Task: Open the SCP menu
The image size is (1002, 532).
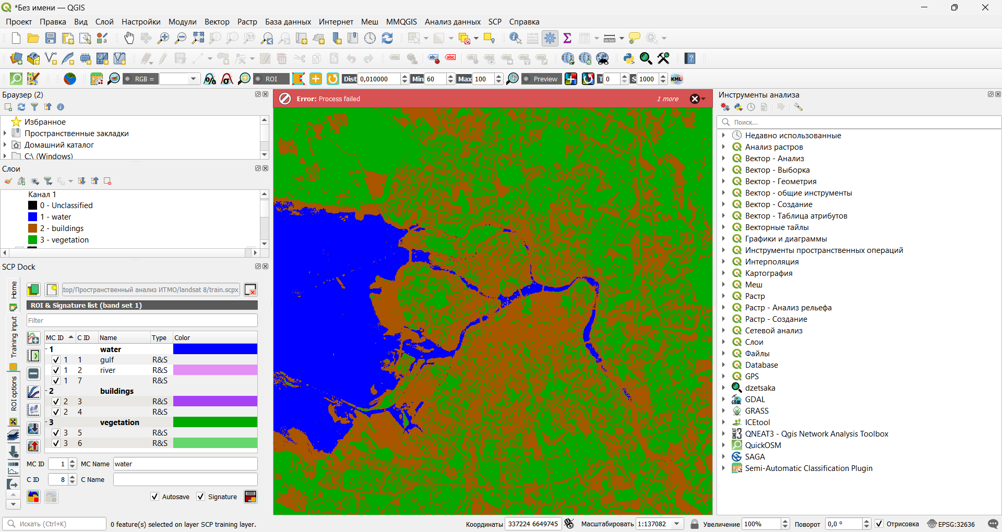Action: (x=494, y=22)
